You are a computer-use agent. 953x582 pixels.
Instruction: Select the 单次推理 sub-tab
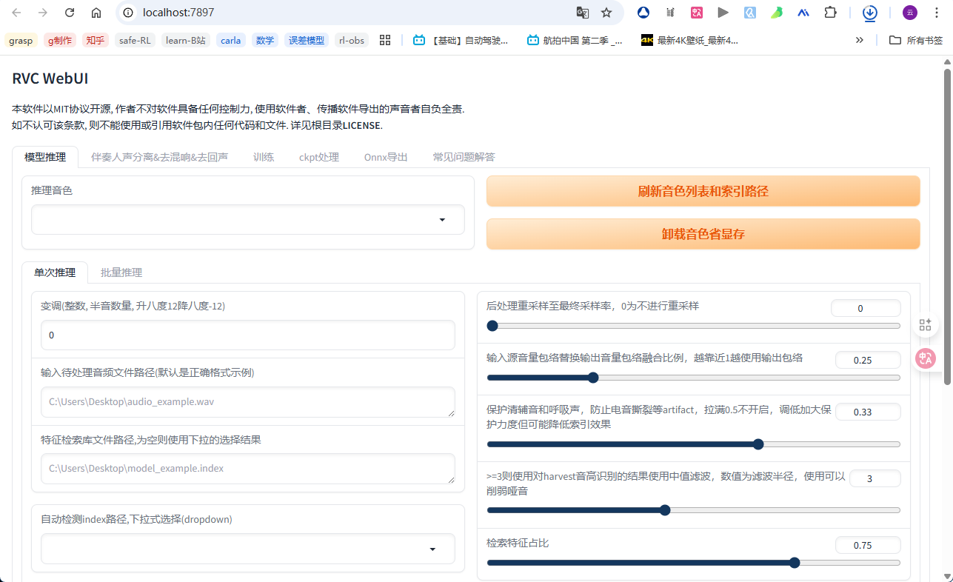tap(55, 272)
